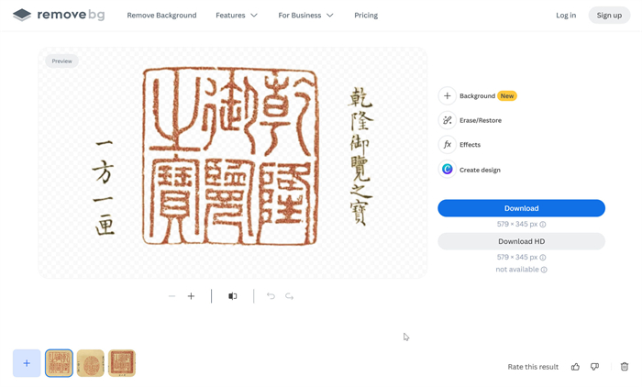Undo the last edit
This screenshot has width=642, height=387.
click(271, 296)
